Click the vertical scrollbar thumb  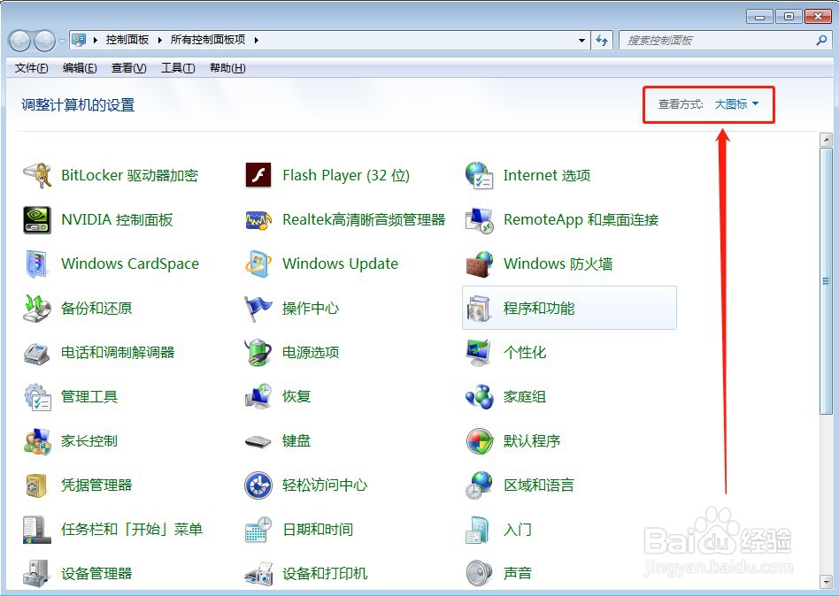point(826,281)
